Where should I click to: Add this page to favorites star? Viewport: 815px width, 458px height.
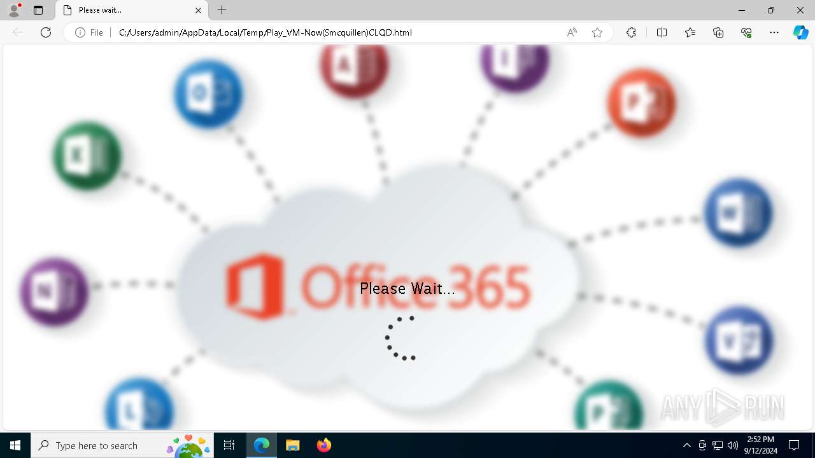[597, 32]
